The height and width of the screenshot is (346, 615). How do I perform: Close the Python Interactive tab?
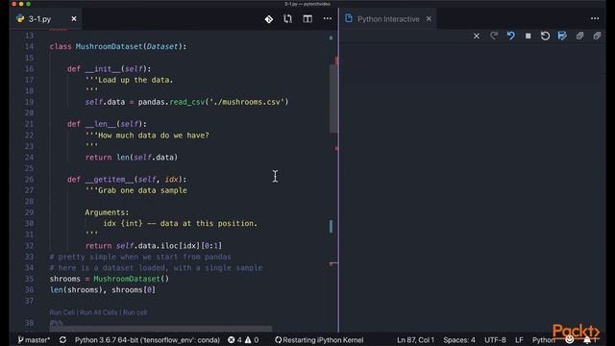[429, 19]
